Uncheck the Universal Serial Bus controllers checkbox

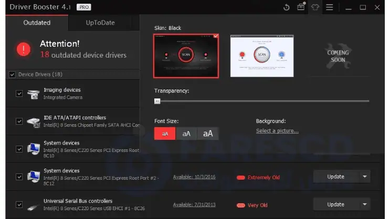(x=19, y=205)
